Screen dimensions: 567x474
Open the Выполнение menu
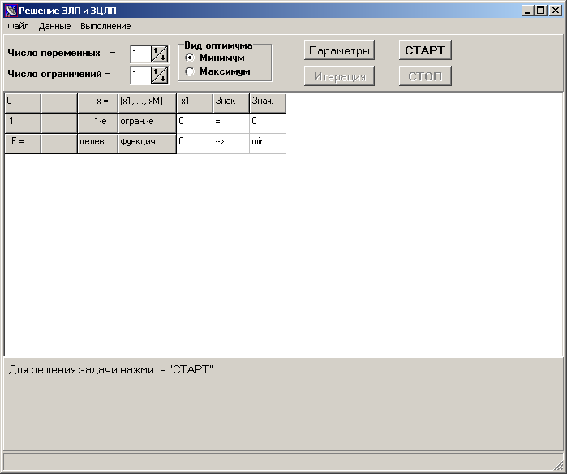click(x=105, y=26)
